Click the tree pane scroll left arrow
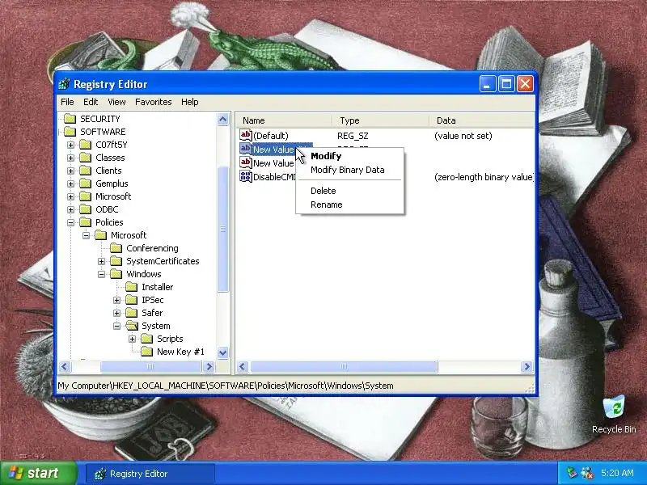The width and height of the screenshot is (647, 485). (65, 367)
